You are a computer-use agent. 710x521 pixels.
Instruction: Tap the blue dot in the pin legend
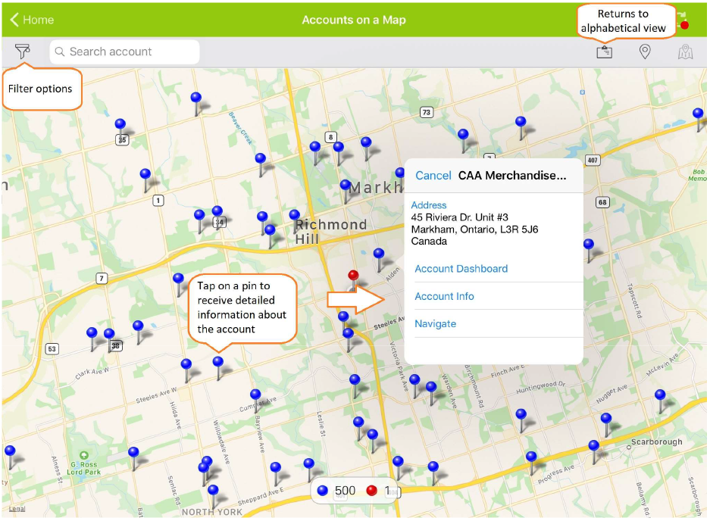322,491
